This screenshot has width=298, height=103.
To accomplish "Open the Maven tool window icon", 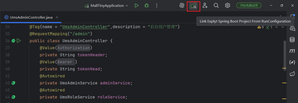I will [x=292, y=51].
